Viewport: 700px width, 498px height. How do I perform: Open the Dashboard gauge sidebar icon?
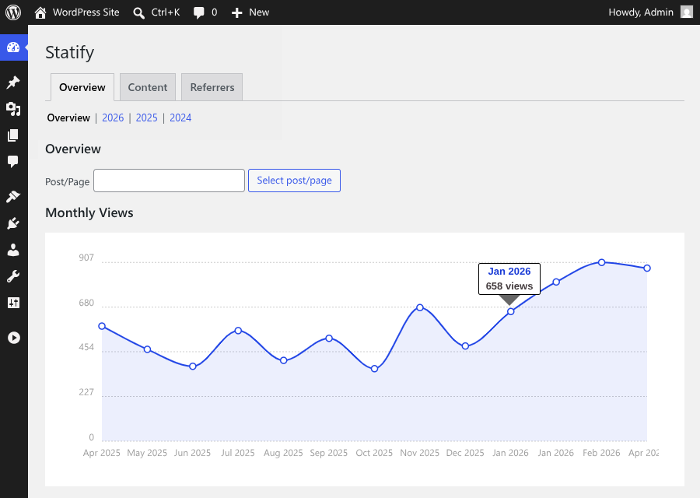pyautogui.click(x=13, y=47)
